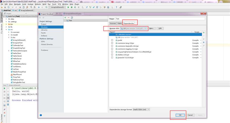The width and height of the screenshot is (230, 123).
Task: Select NewFile.xml in project tree
Action: coord(17,74)
